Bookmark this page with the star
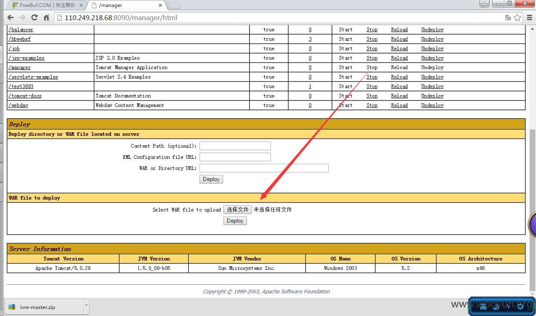536x316 pixels. (x=517, y=18)
